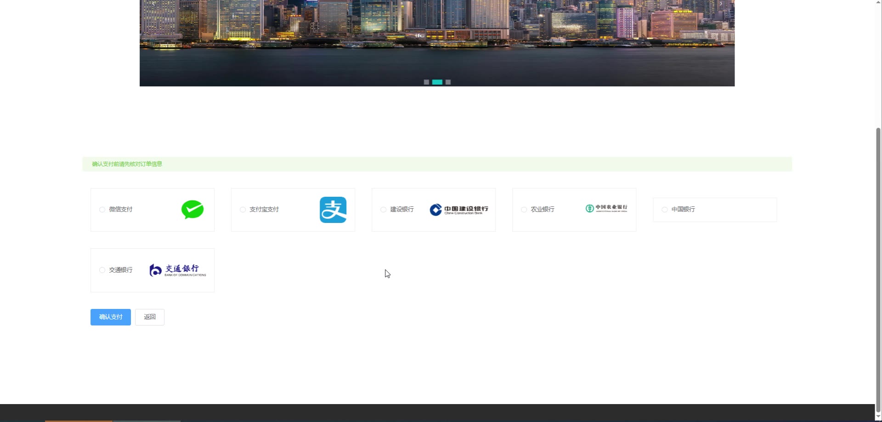Viewport: 882px width, 422px height.
Task: Jump to the third banner slide indicator
Action: point(448,82)
